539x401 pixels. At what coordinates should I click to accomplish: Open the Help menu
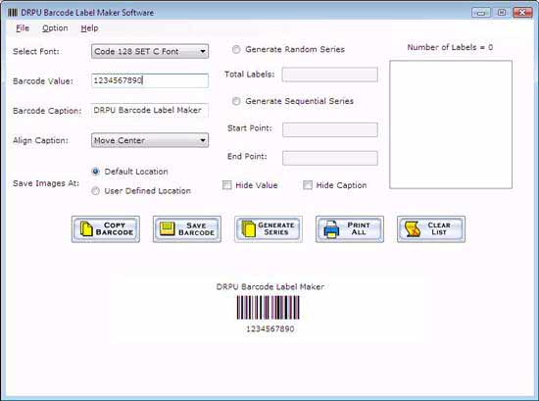(89, 28)
